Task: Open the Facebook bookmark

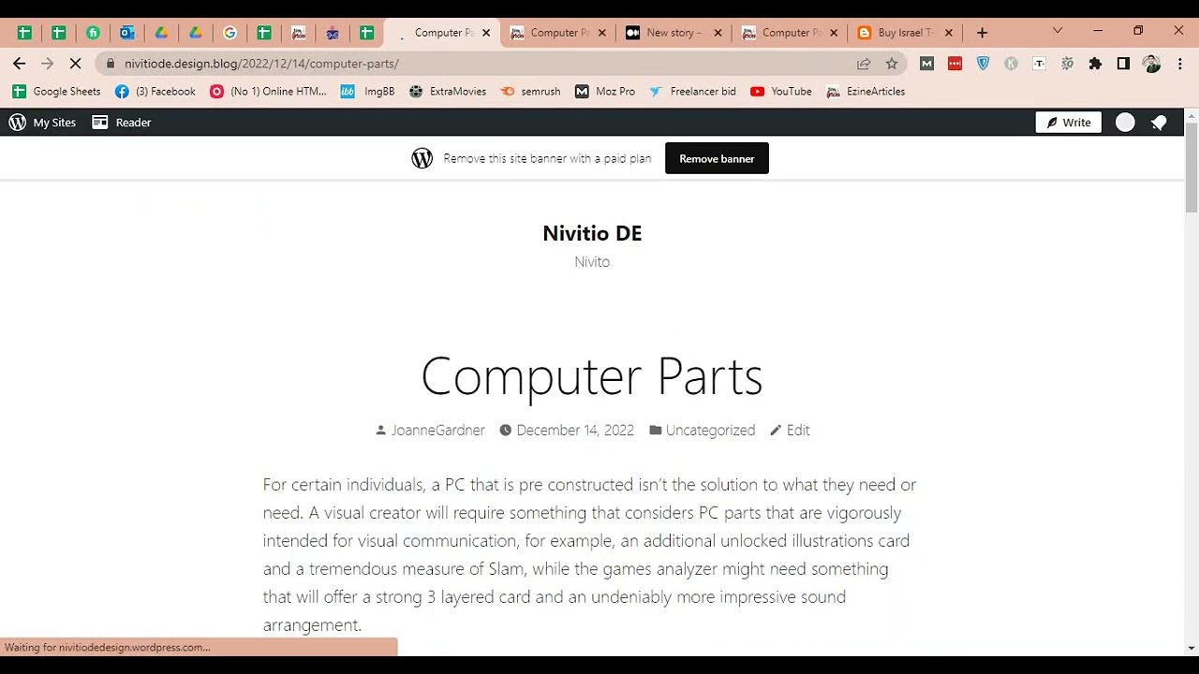Action: point(155,92)
